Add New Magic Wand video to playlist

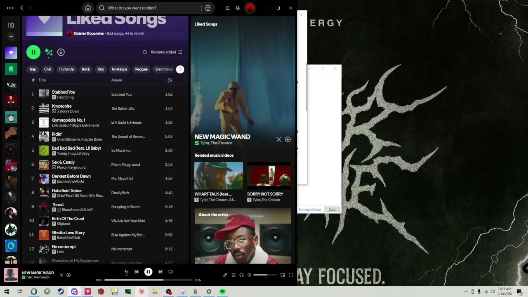click(x=288, y=139)
